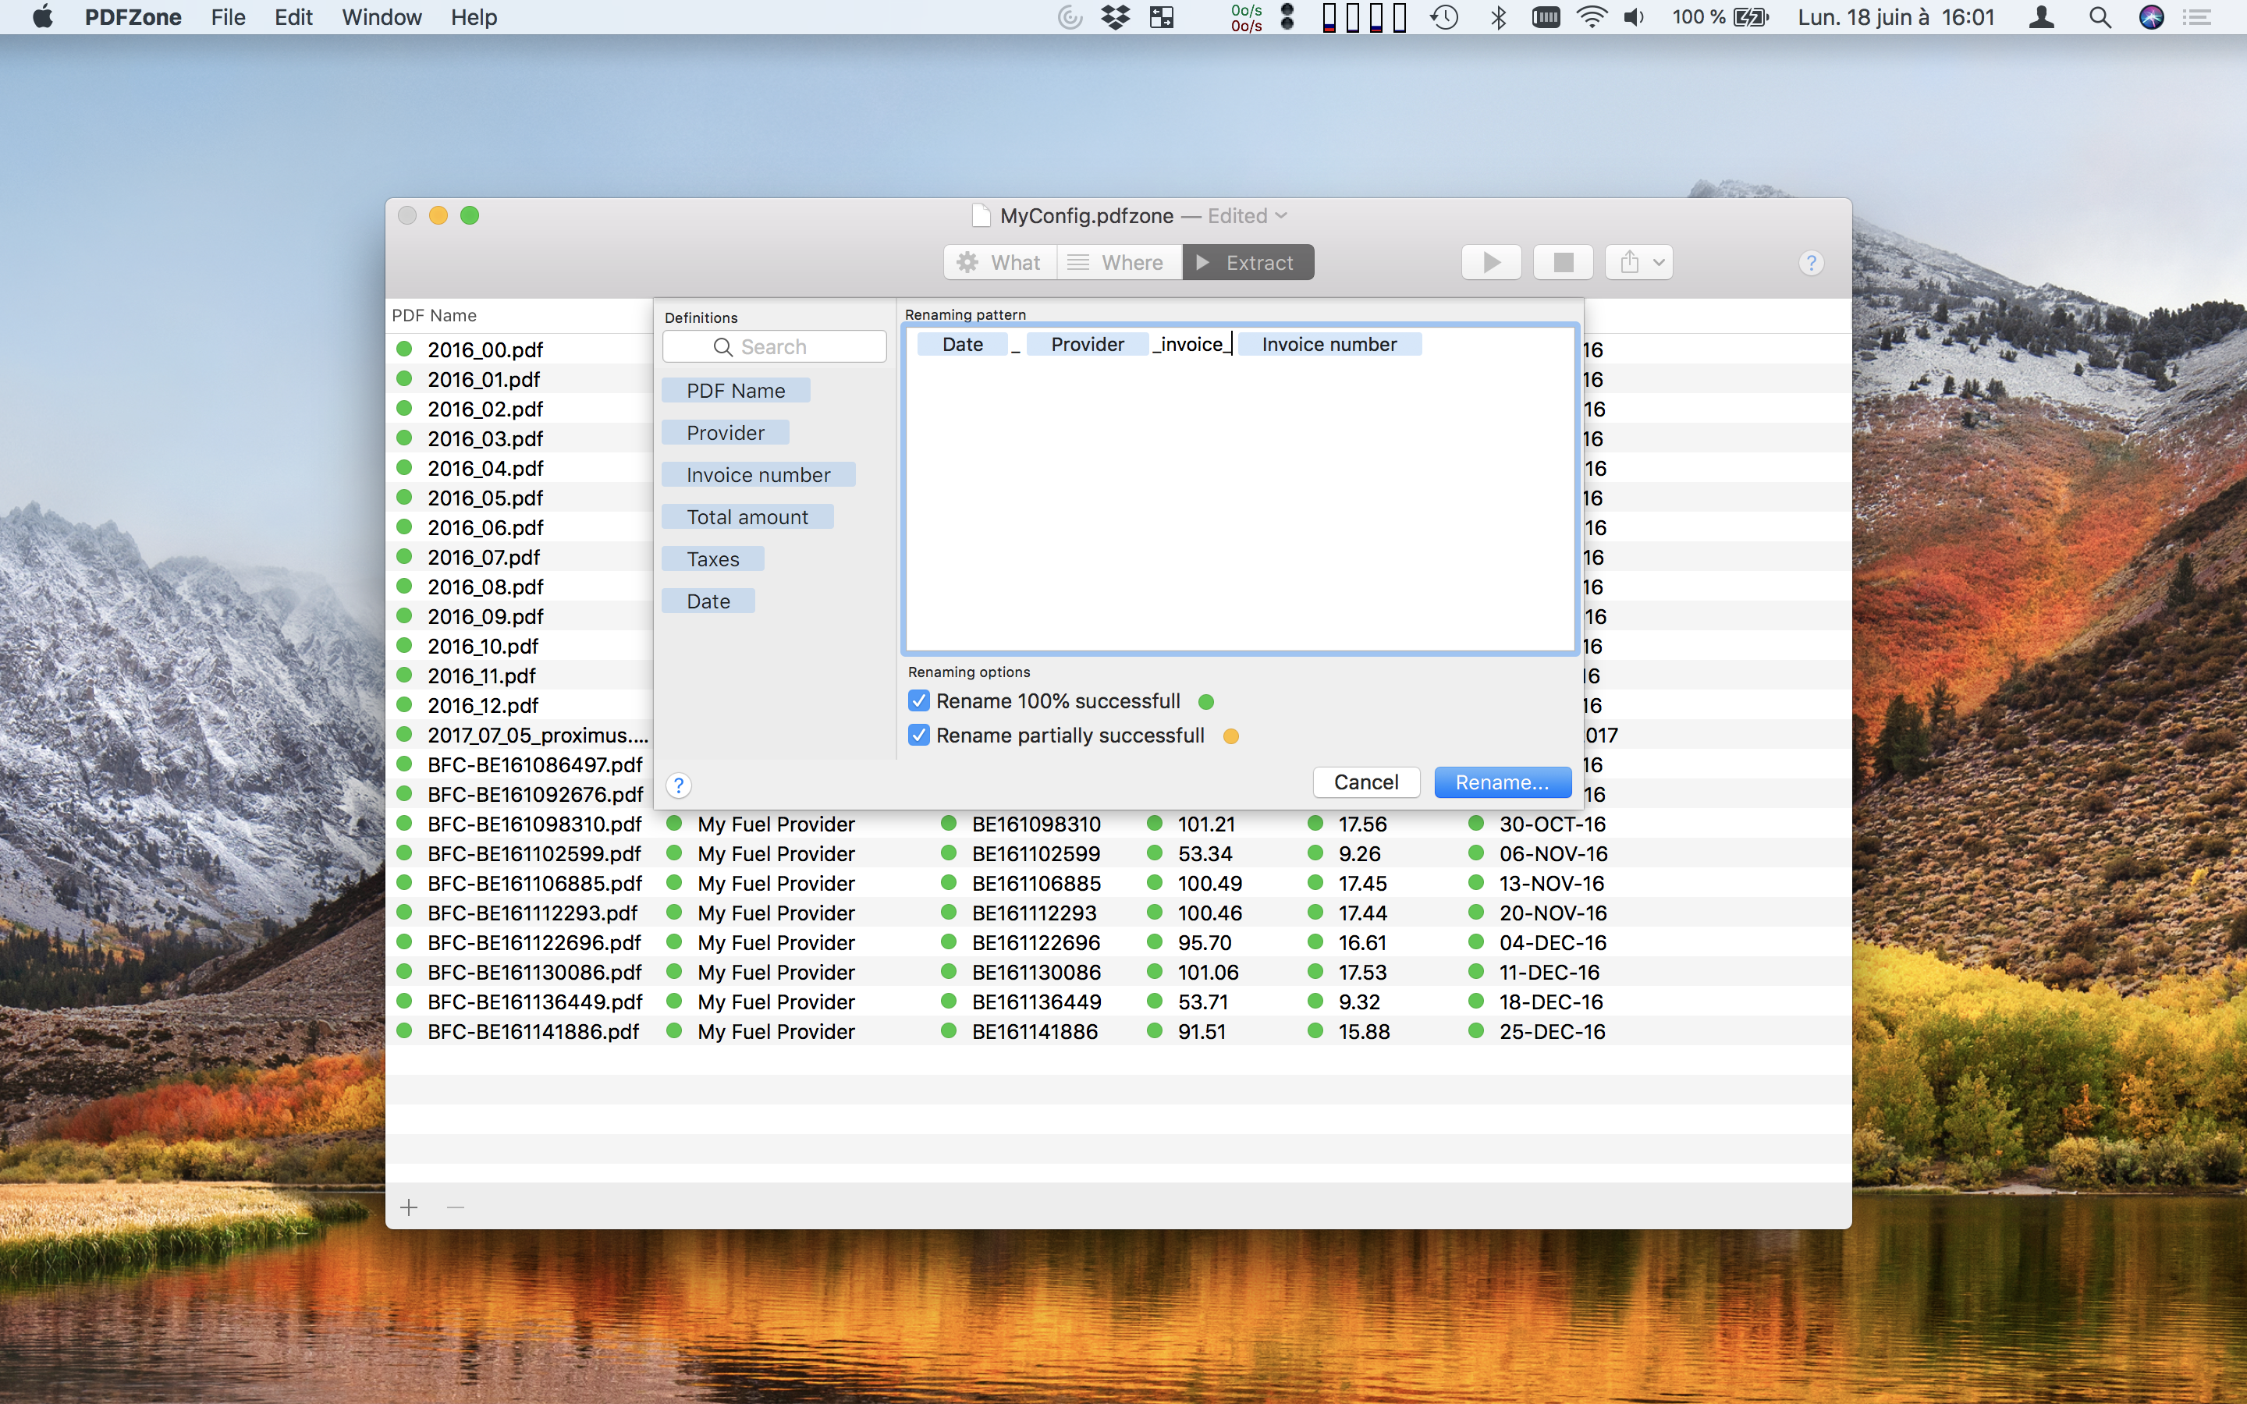Toggle Rename partially successfull checkbox
The width and height of the screenshot is (2247, 1404).
click(x=918, y=736)
